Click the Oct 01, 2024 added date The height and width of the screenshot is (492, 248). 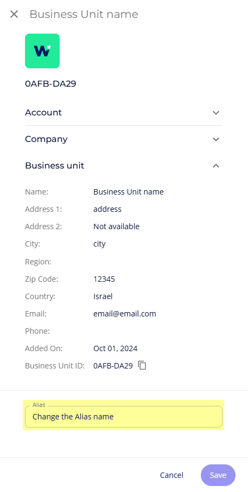point(116,348)
